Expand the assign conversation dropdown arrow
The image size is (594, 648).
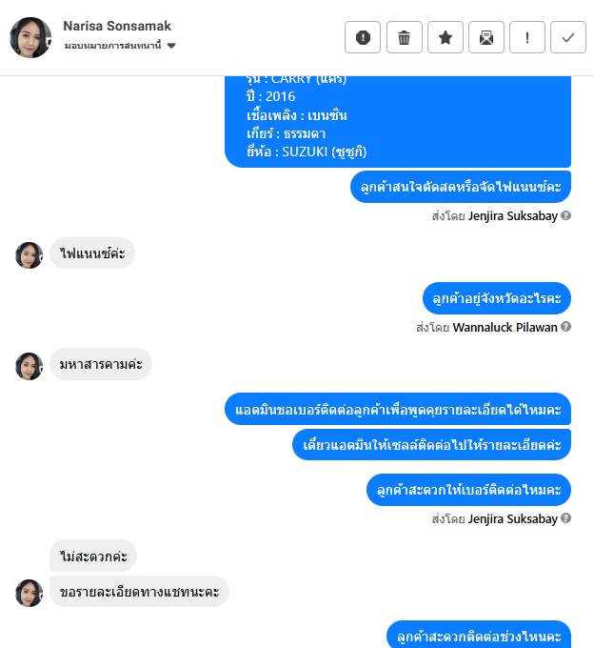(171, 46)
